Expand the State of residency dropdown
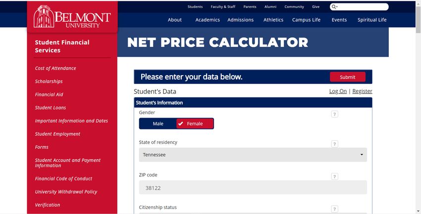This screenshot has width=421, height=214. 253,155
